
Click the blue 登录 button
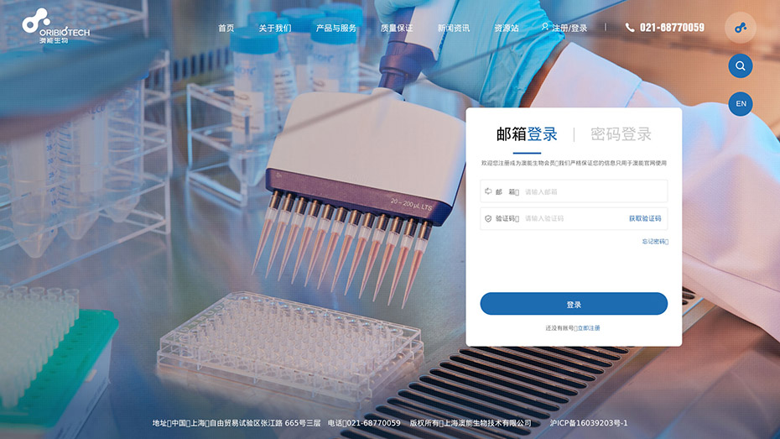pos(574,304)
